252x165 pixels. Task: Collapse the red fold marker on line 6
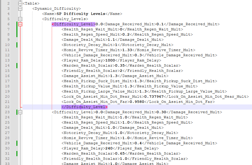[x=20, y=24]
